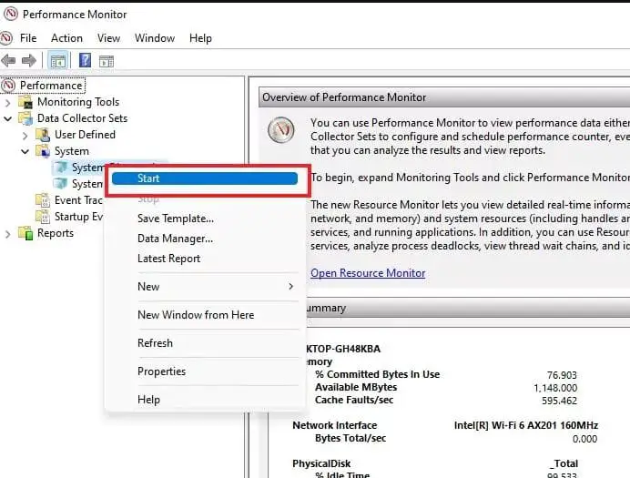Viewport: 630px width, 478px height.
Task: Click the Startup Event Trace folder icon
Action: (x=43, y=217)
